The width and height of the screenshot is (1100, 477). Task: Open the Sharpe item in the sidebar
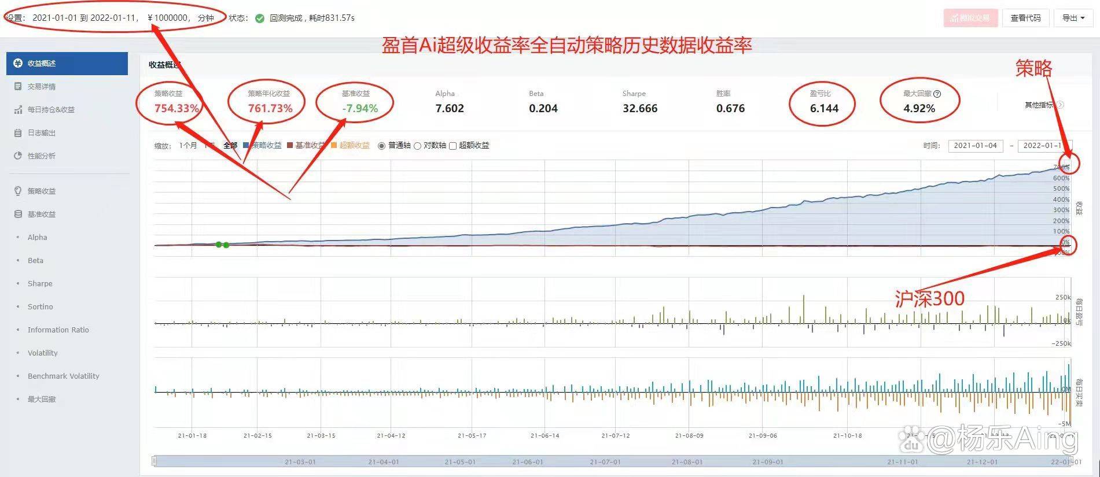(40, 284)
